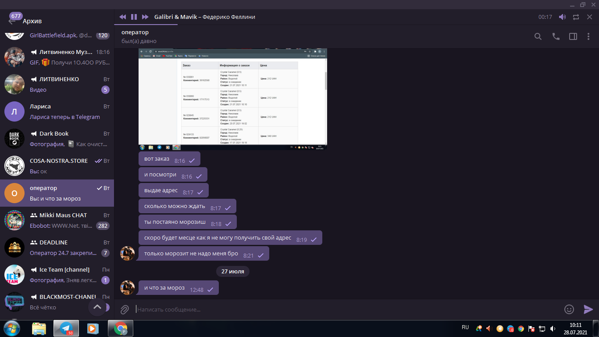This screenshot has width=599, height=337.
Task: Open Mikki Maus CHAT group
Action: click(57, 220)
